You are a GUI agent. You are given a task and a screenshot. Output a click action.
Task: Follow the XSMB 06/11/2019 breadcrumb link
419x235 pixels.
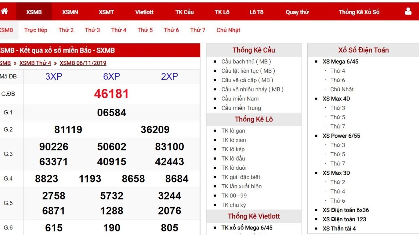83,63
